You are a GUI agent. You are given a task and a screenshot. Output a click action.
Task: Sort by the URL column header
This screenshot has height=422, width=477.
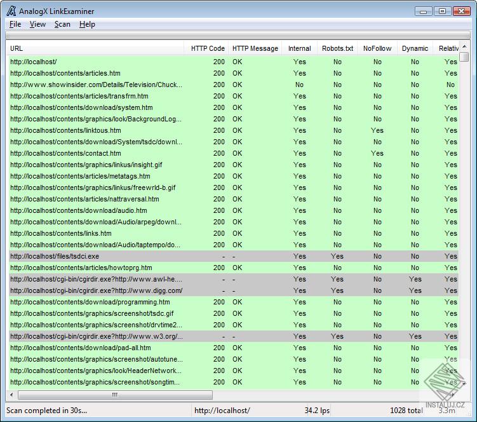click(x=95, y=48)
